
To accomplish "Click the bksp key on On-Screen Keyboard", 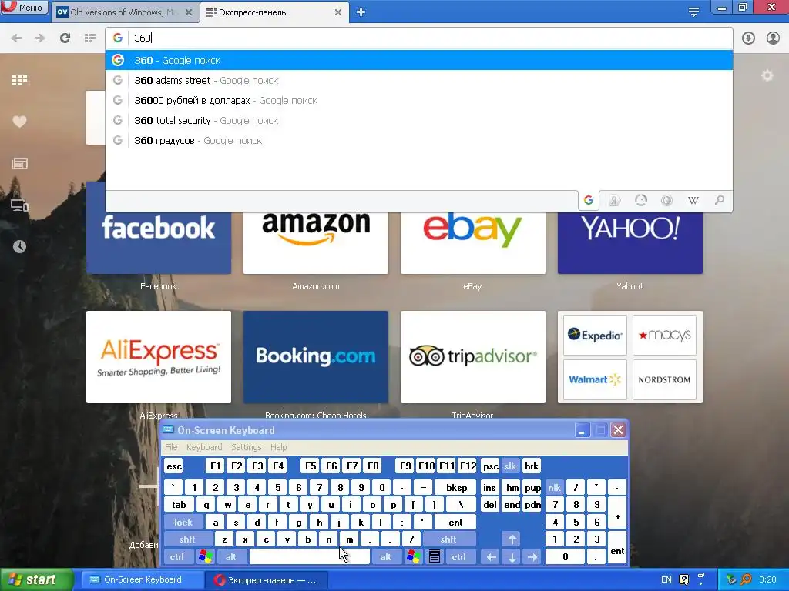I will [456, 487].
